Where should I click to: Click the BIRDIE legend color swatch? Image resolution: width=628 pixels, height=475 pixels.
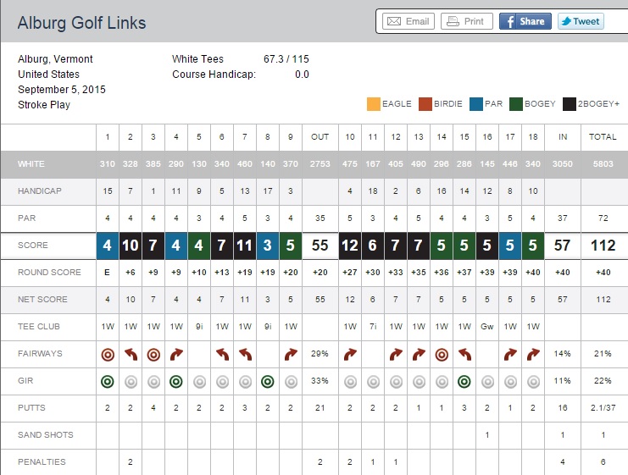pos(425,104)
